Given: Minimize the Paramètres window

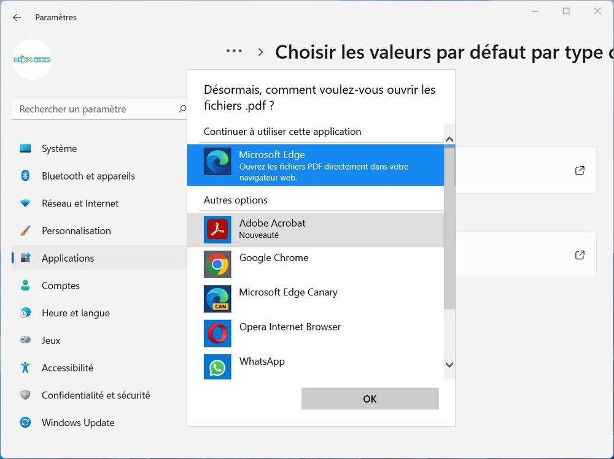Looking at the screenshot, I should point(535,12).
